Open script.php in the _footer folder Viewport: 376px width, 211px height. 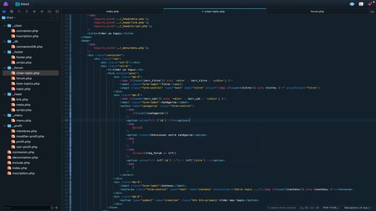pyautogui.click(x=23, y=63)
